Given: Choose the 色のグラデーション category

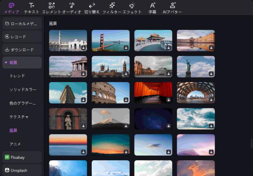Looking at the screenshot, I should point(23,103).
